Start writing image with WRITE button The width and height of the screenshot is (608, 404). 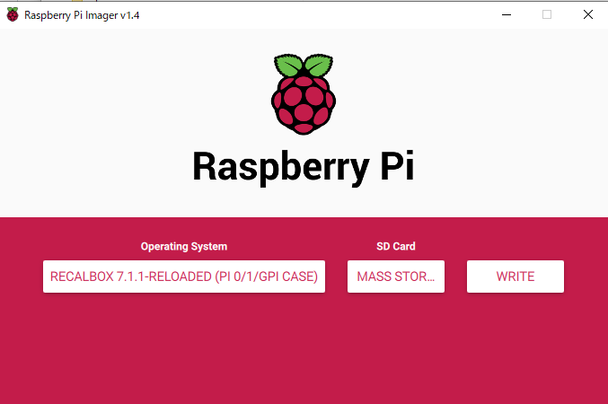click(x=515, y=277)
